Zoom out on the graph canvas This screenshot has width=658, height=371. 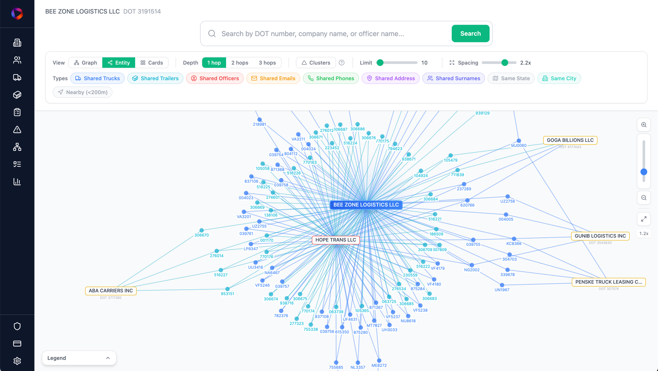click(644, 198)
